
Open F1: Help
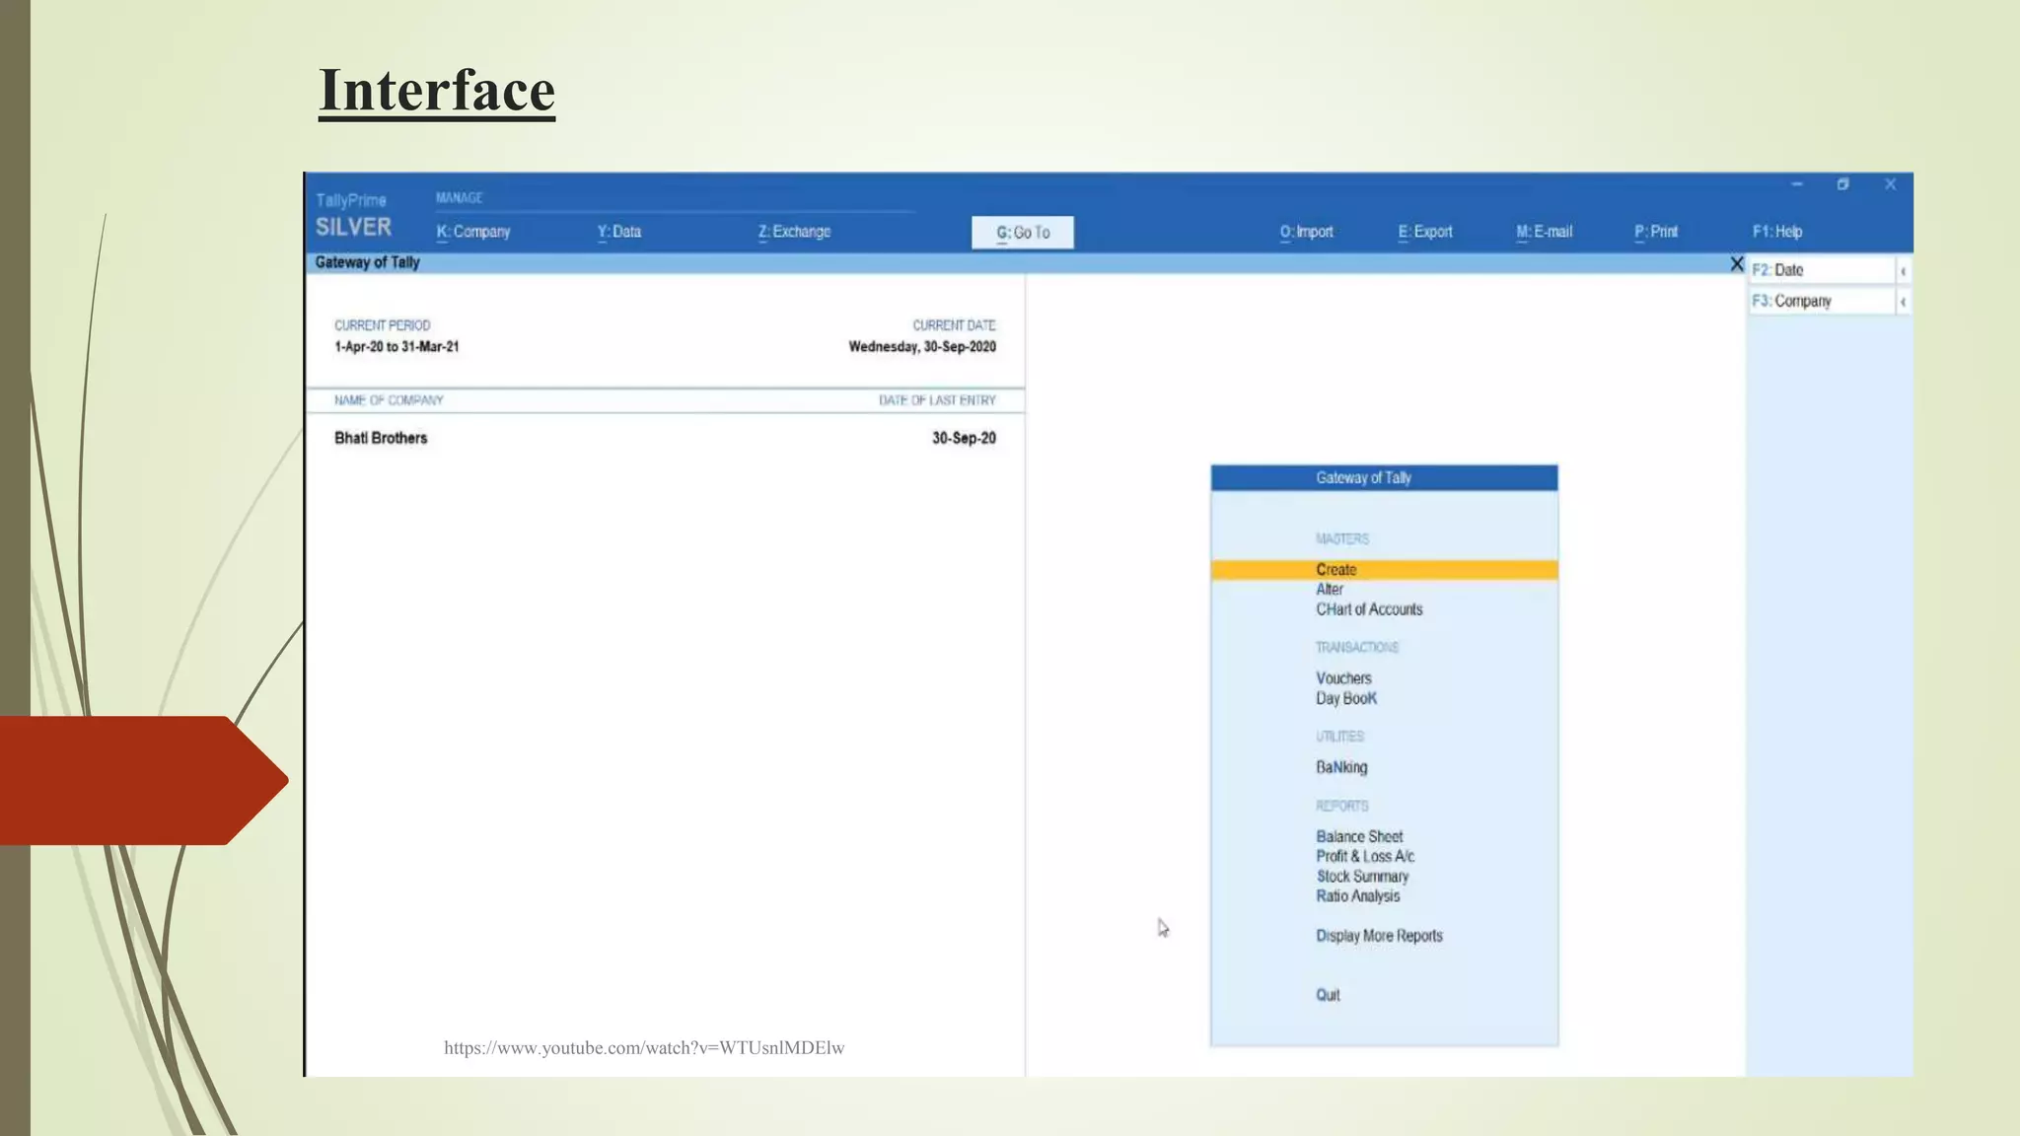1777,232
